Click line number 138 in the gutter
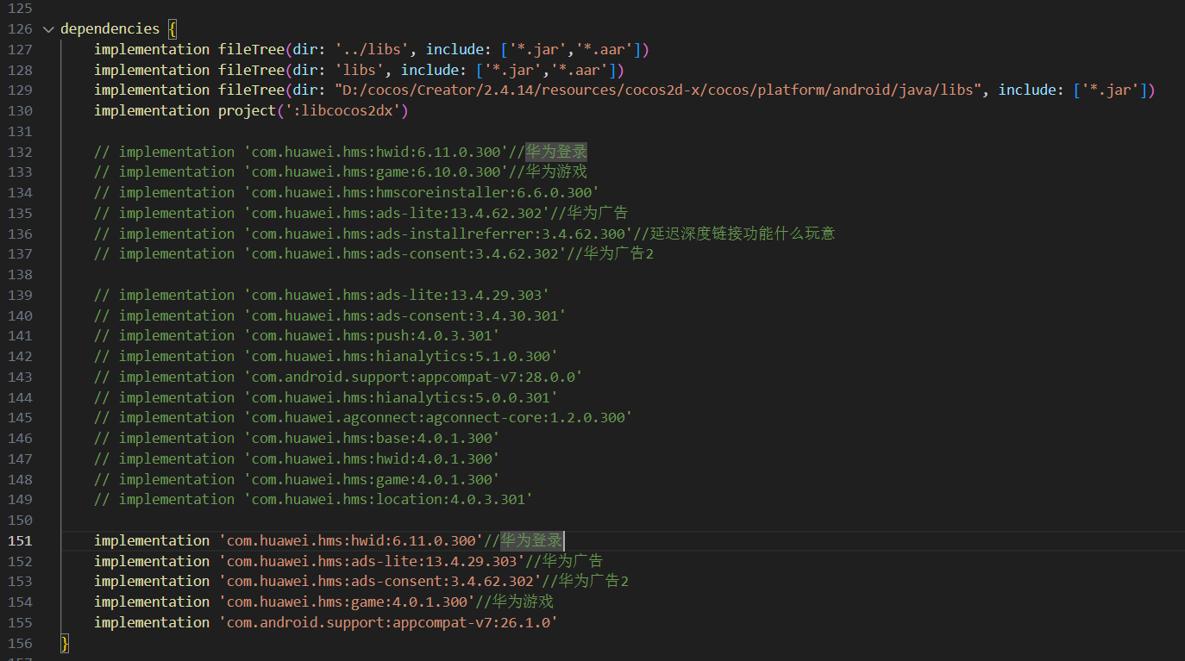This screenshot has width=1185, height=661. point(19,274)
